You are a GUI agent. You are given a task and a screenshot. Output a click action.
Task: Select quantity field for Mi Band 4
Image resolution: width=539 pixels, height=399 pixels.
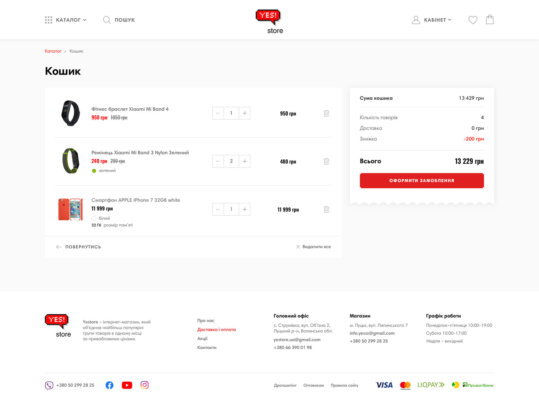pyautogui.click(x=231, y=113)
